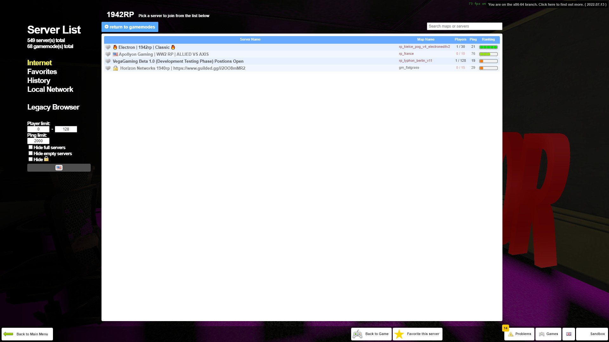Click Back to Main Menu button

pyautogui.click(x=27, y=334)
